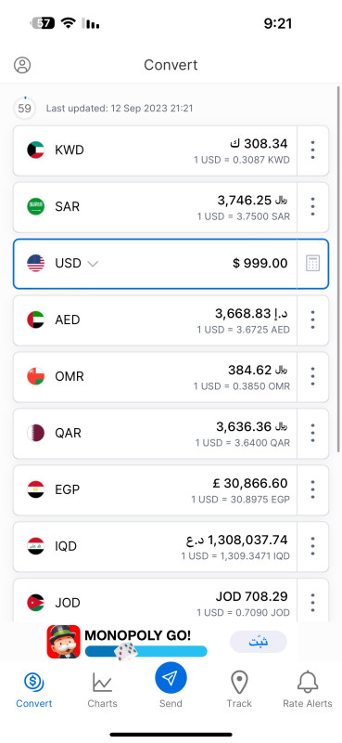Tap the Send paper plane button
342x743 pixels.
click(171, 678)
